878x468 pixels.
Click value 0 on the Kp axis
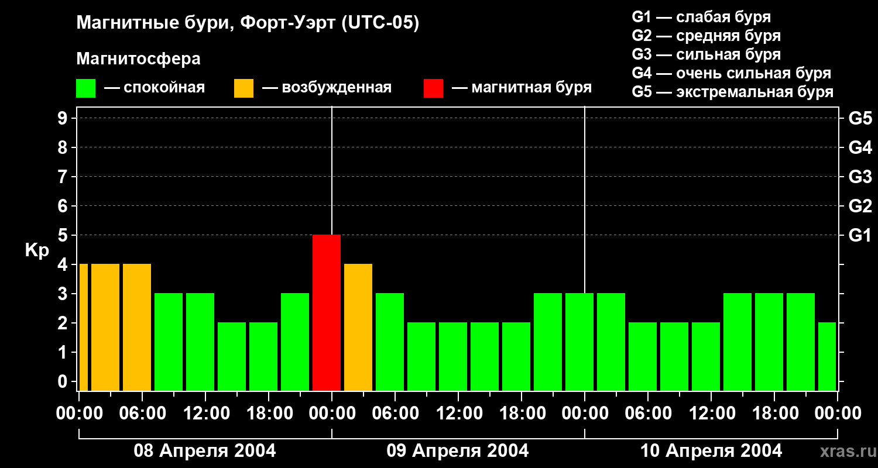(64, 381)
